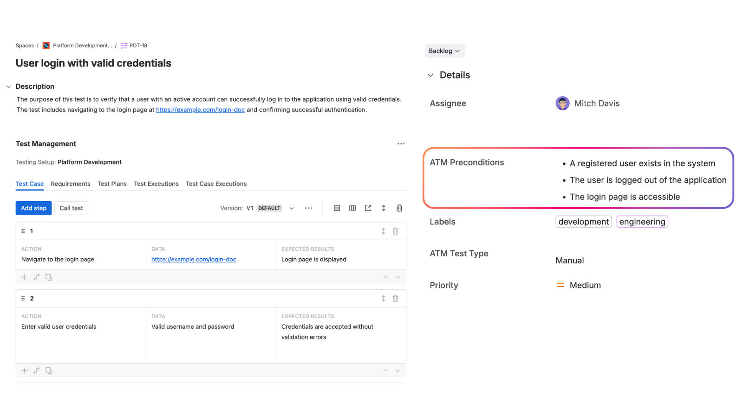743x418 pixels.
Task: Add a step below step 1 with plus icon
Action: (x=24, y=277)
